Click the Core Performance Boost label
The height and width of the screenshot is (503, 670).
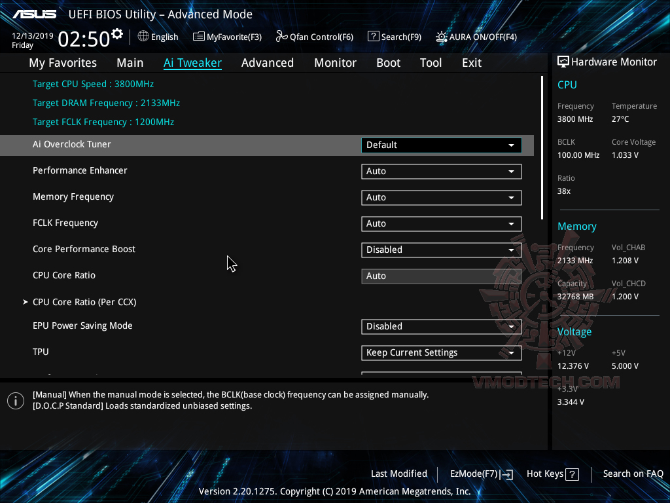pos(84,249)
